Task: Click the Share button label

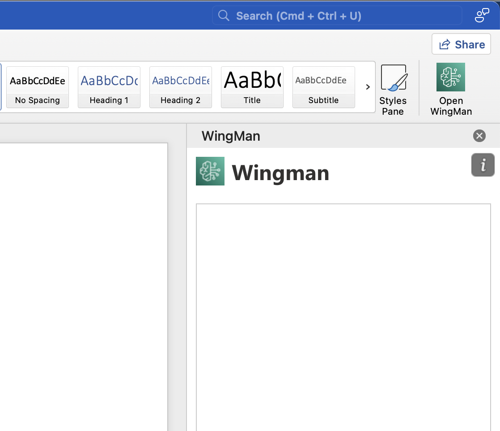Action: [470, 45]
